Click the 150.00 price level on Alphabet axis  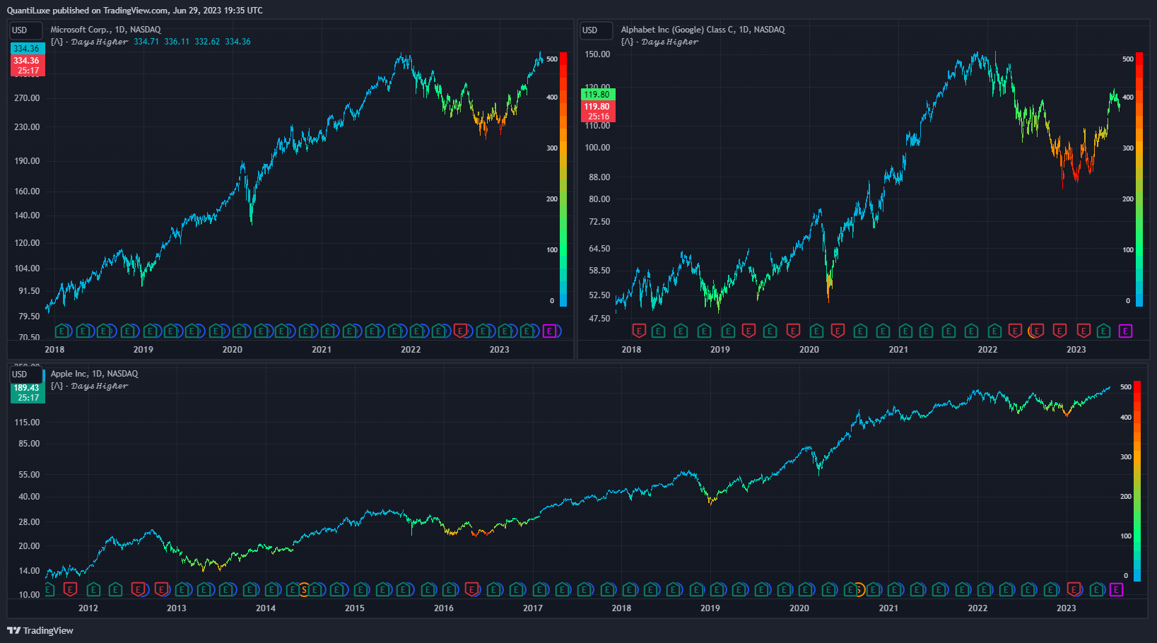click(598, 54)
